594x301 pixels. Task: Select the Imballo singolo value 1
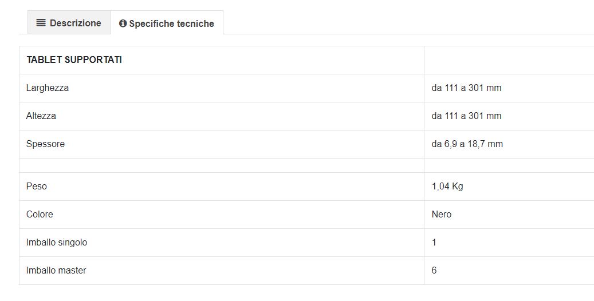[x=434, y=242]
